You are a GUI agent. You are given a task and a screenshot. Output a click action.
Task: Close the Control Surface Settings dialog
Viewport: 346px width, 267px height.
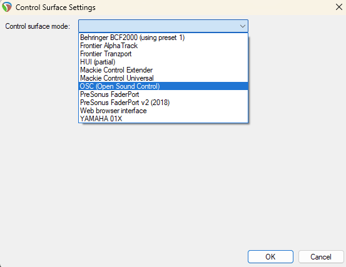pyautogui.click(x=339, y=7)
